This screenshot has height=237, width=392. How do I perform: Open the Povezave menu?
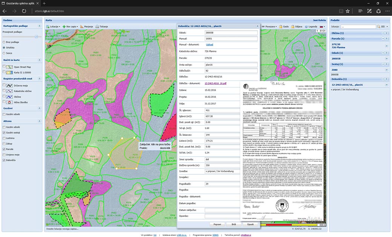(269, 27)
